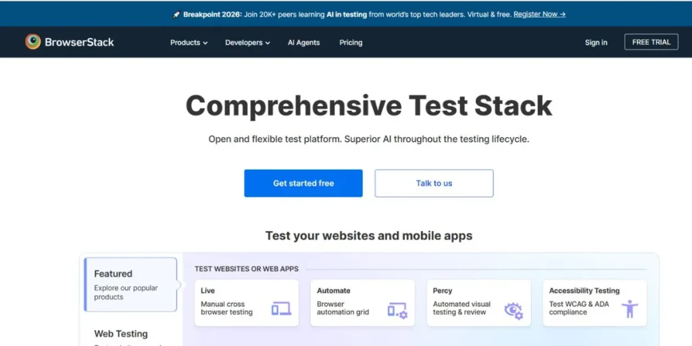Open the Pricing nav item

coord(351,43)
